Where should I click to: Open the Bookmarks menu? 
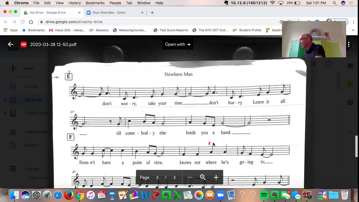[95, 3]
